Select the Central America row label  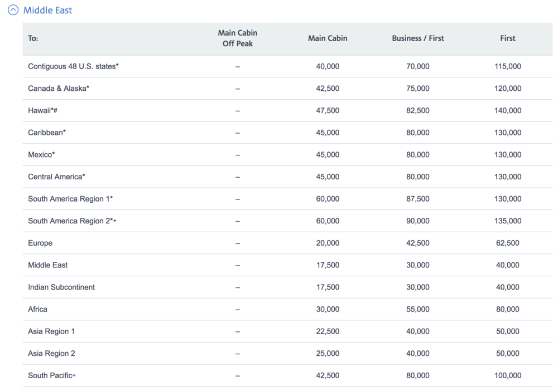[56, 177]
